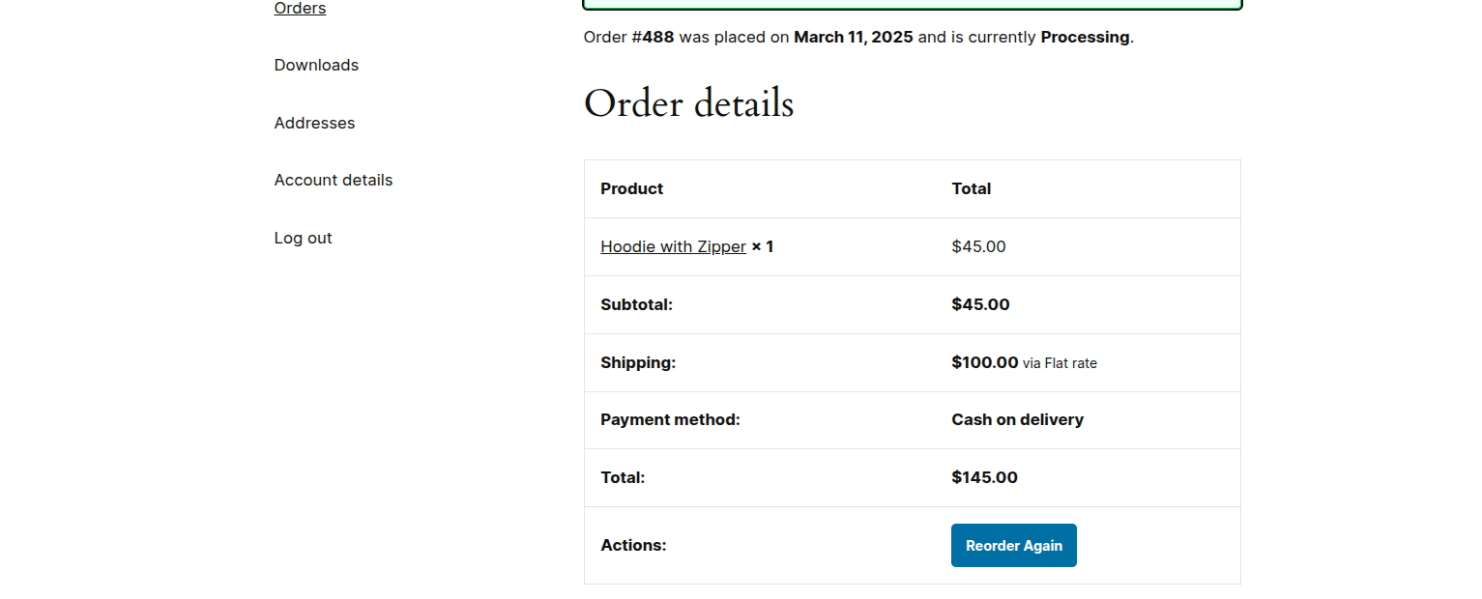
Task: Click the Subtotal $45.00 amount
Action: [980, 304]
